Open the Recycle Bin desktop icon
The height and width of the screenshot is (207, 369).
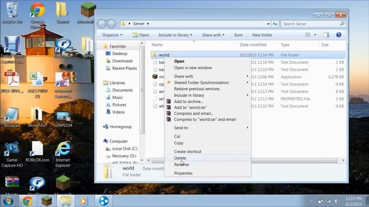pyautogui.click(x=12, y=12)
